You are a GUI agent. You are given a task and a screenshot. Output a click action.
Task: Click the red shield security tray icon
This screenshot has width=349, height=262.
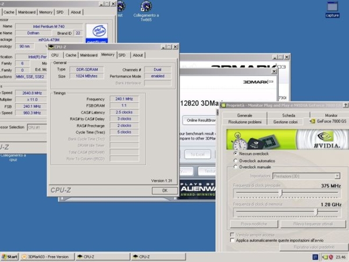(x=331, y=257)
